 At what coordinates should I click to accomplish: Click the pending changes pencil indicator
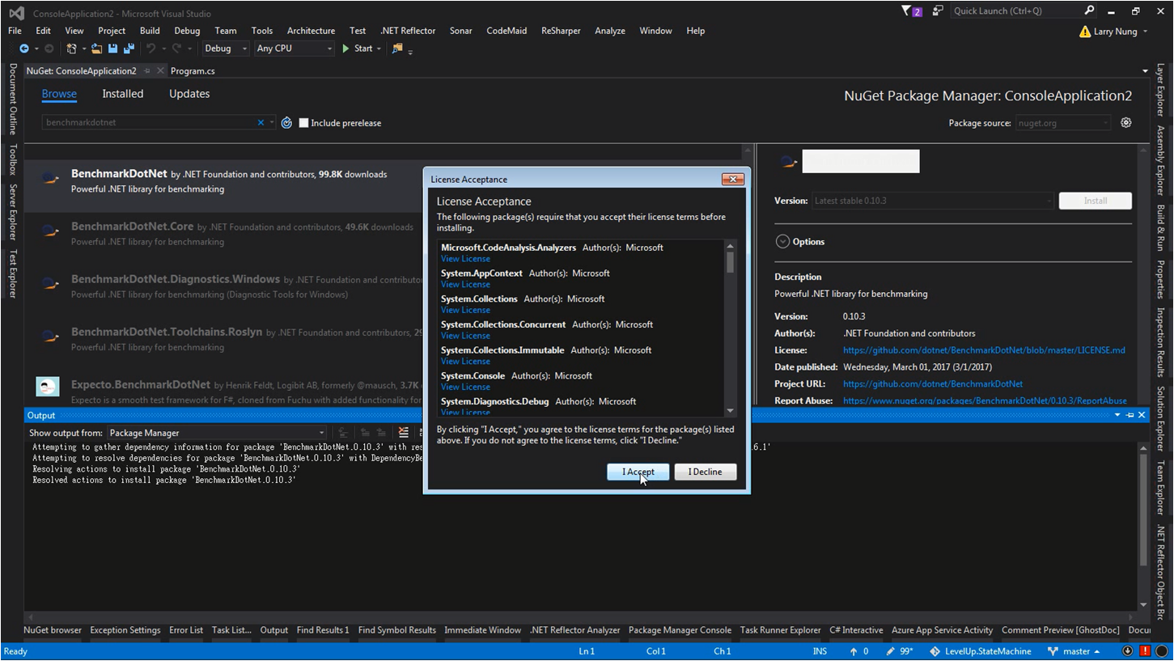tap(891, 651)
